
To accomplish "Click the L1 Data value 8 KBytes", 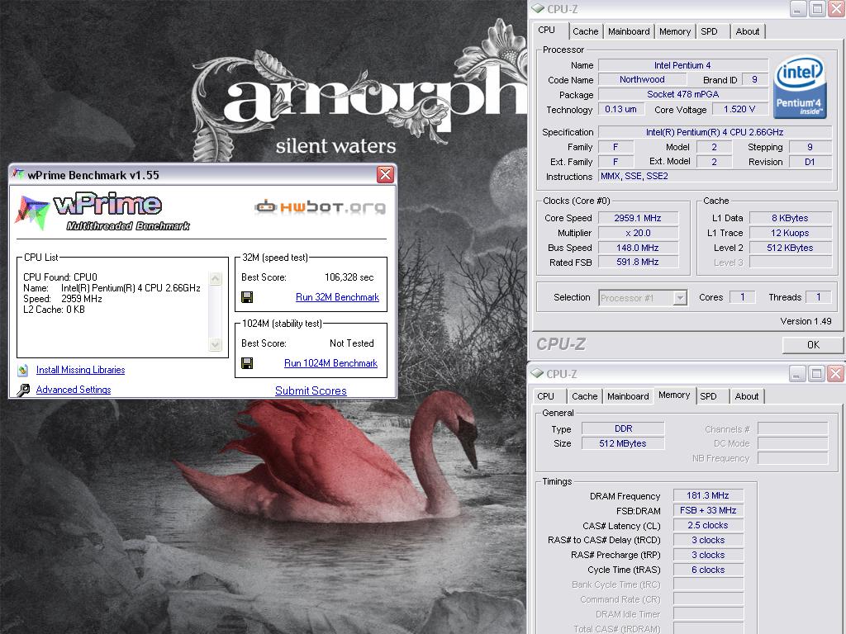I will [790, 218].
